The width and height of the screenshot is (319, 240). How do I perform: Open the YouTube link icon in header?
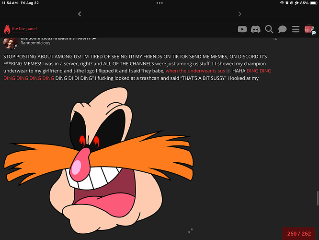click(242, 29)
